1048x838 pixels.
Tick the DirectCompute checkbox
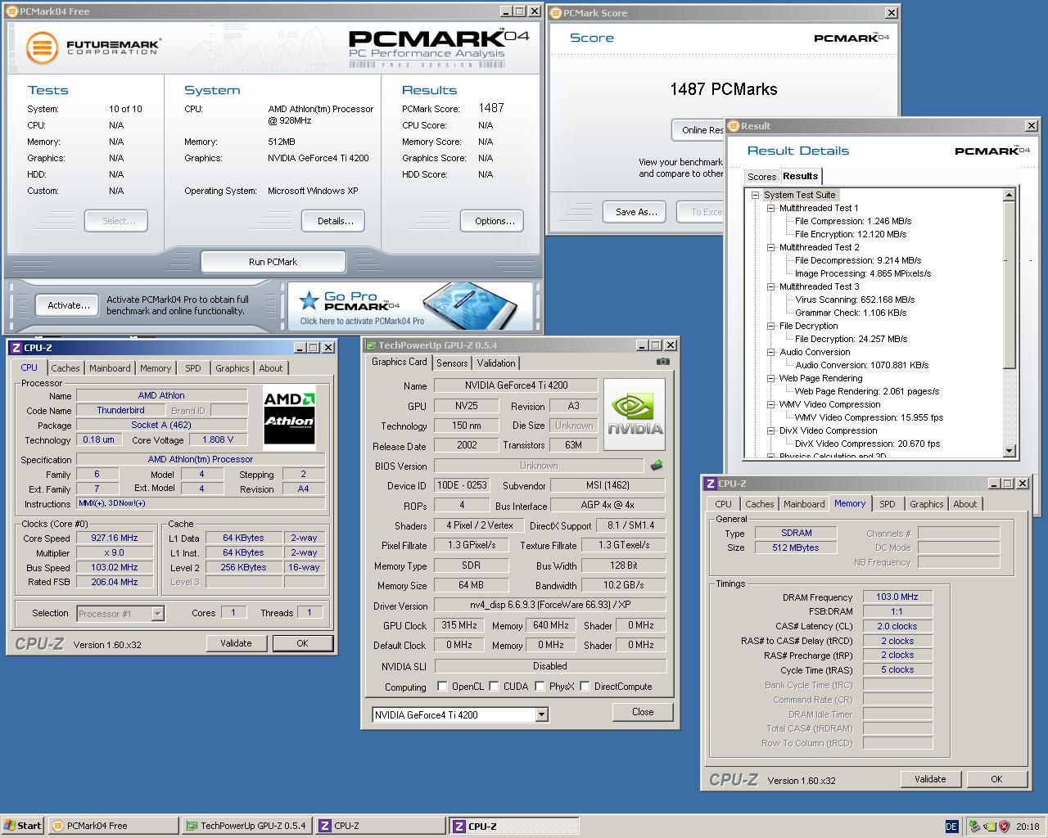(x=585, y=687)
